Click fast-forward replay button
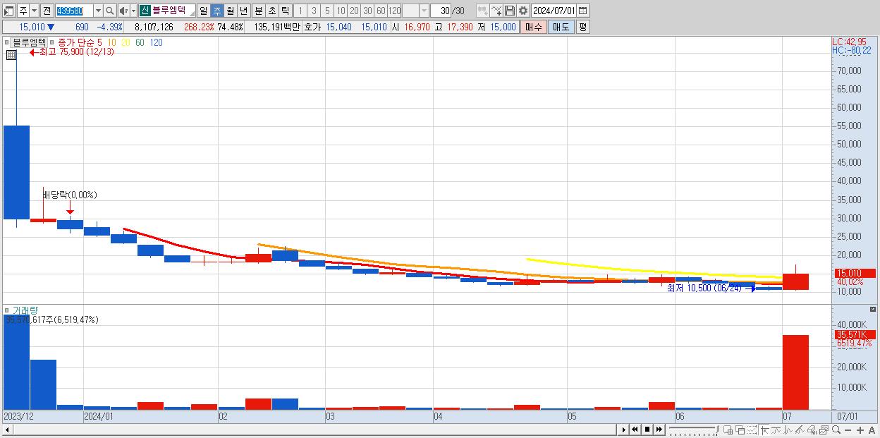 (x=659, y=430)
